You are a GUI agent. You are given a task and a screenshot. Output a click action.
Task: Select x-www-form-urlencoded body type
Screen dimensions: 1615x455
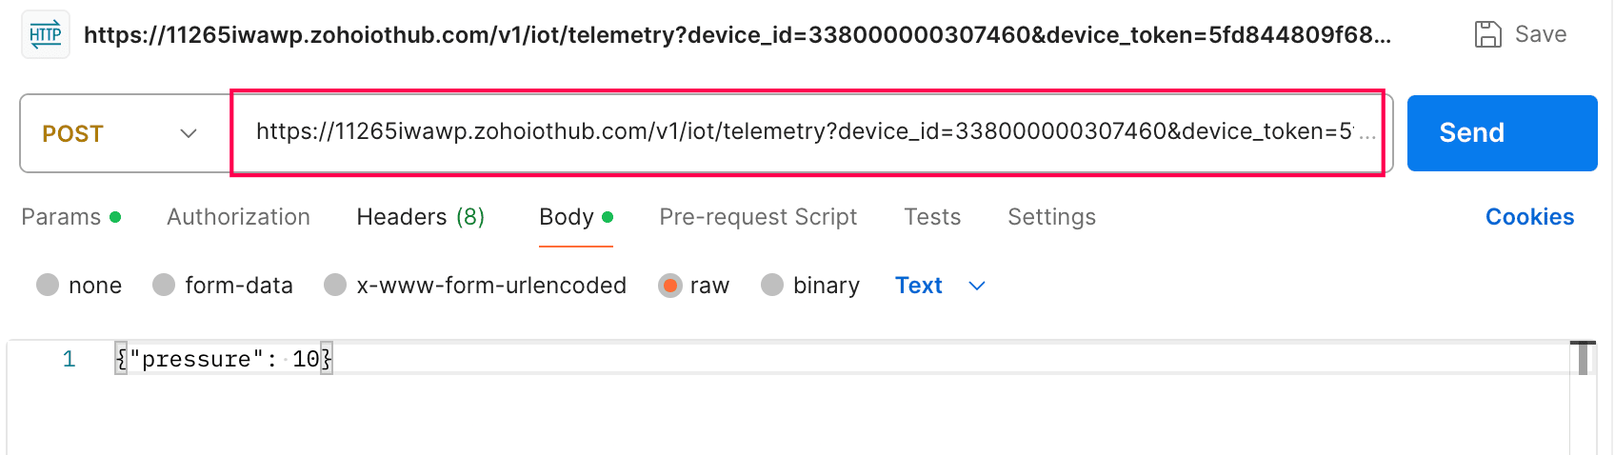click(335, 286)
